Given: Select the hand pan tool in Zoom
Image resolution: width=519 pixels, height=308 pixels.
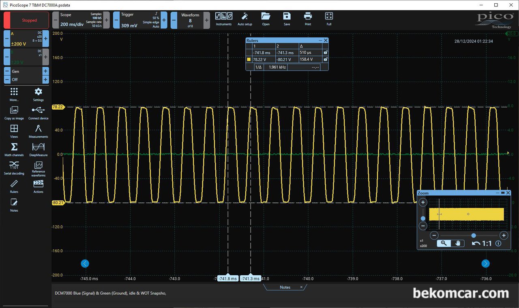Looking at the screenshot, I should 458,243.
